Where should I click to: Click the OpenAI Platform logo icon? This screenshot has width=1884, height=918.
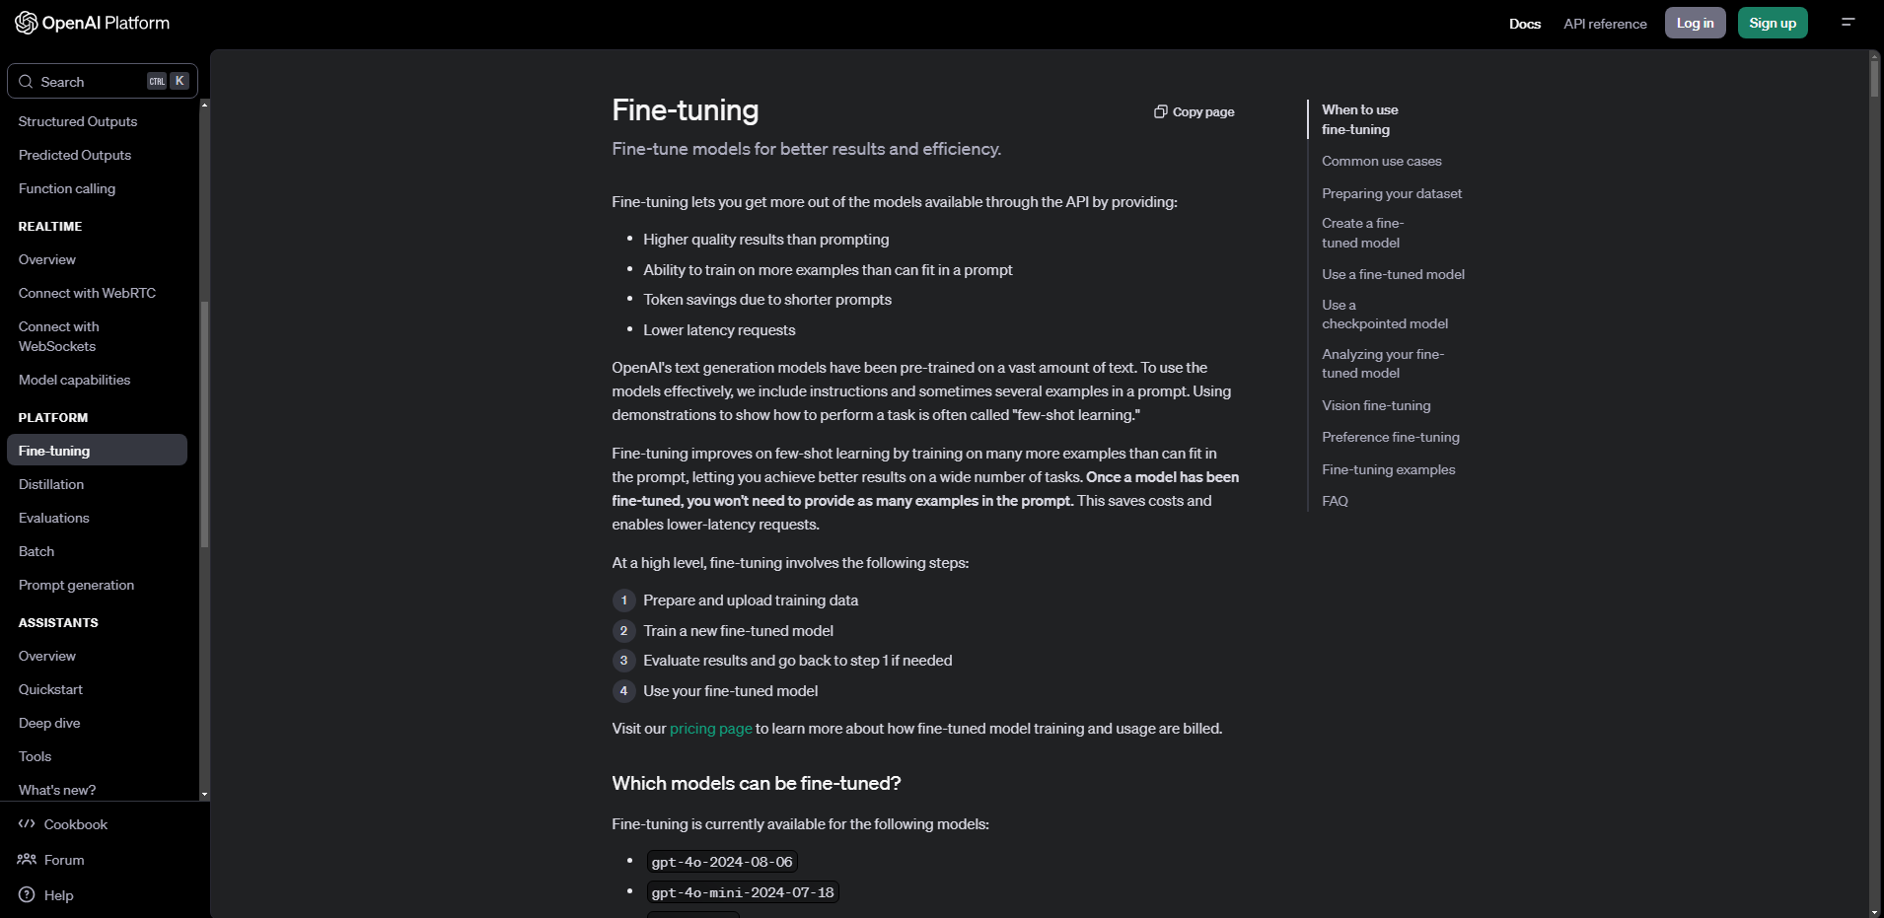[27, 23]
